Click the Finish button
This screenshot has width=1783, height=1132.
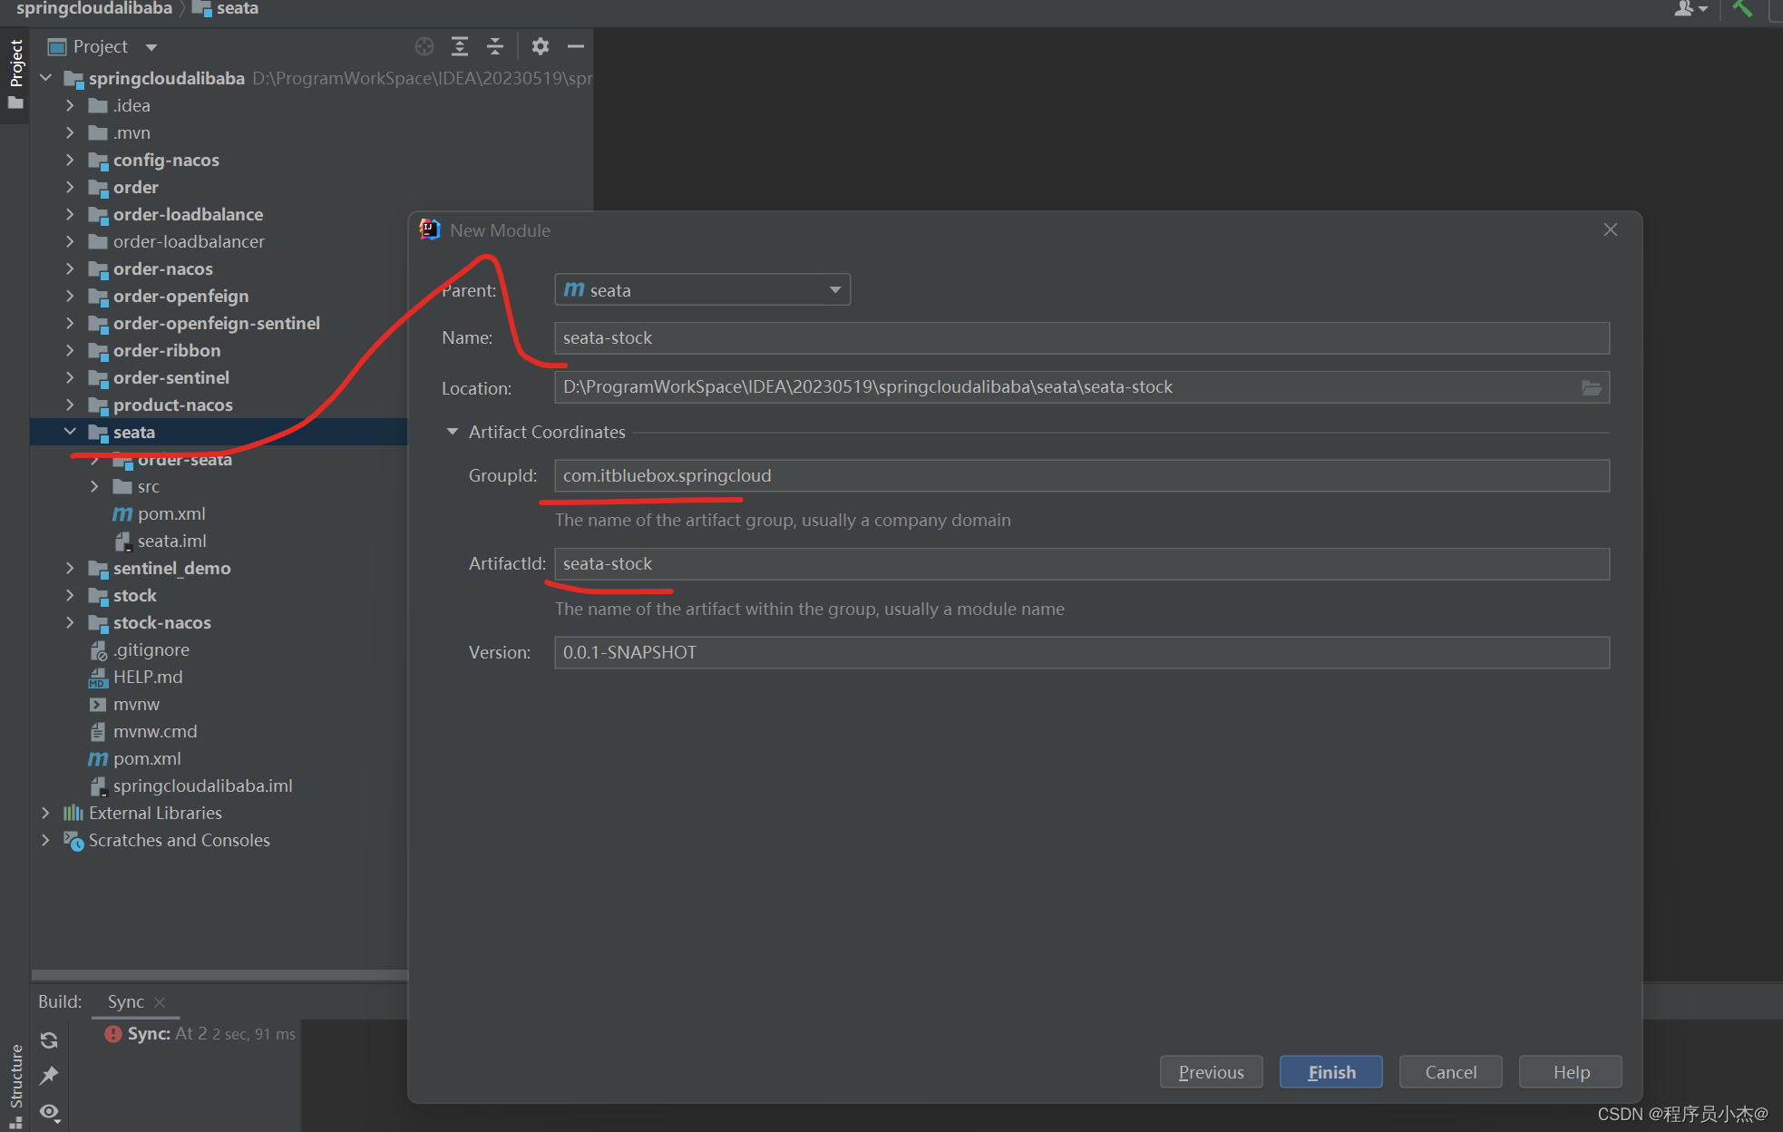(1330, 1072)
